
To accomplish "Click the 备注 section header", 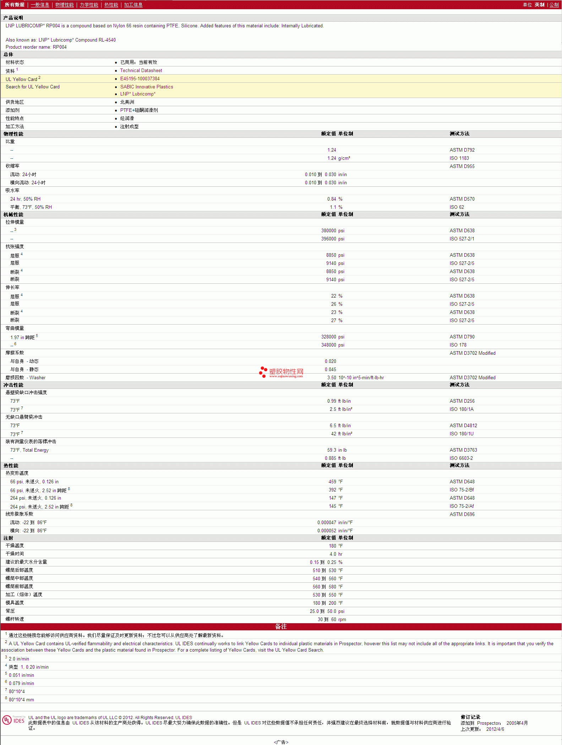I will 281,627.
